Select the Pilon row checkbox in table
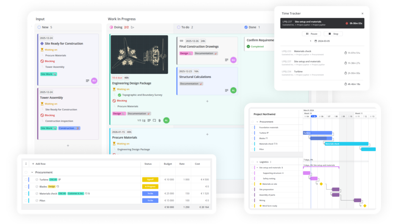Image resolution: width=398 pixels, height=224 pixels. click(26, 200)
